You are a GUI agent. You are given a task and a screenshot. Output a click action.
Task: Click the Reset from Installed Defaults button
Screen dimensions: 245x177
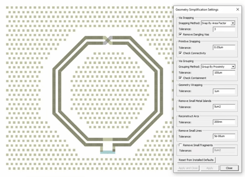[196, 160]
